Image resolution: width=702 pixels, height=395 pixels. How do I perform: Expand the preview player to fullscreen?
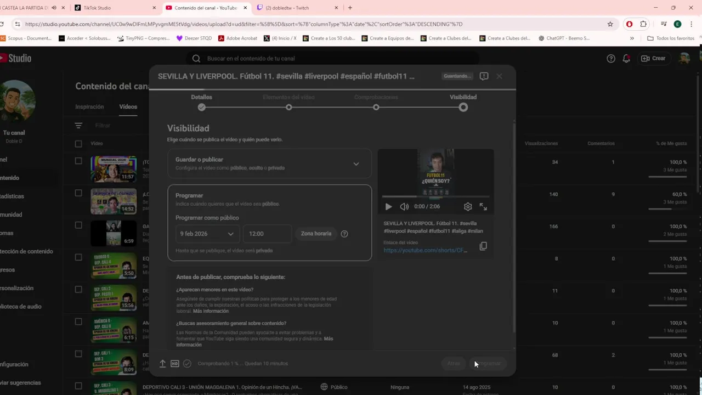tap(483, 207)
